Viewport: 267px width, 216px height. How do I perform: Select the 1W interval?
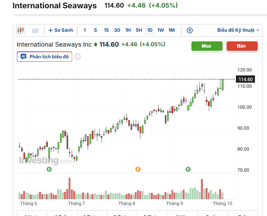click(160, 30)
